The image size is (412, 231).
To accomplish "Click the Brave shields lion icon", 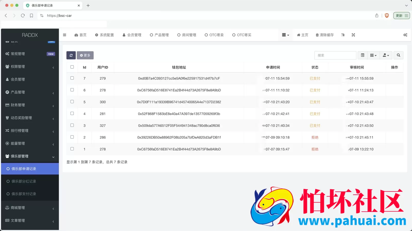I will pyautogui.click(x=387, y=16).
